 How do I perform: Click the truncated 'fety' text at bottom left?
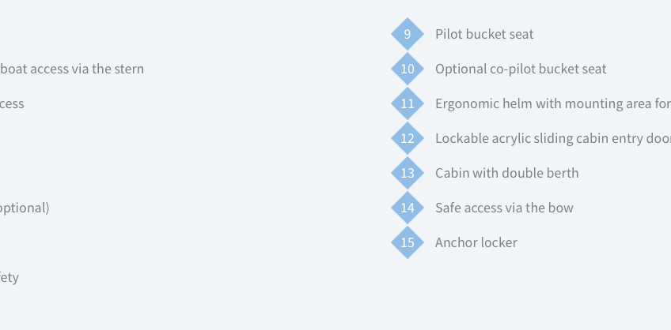tap(9, 277)
